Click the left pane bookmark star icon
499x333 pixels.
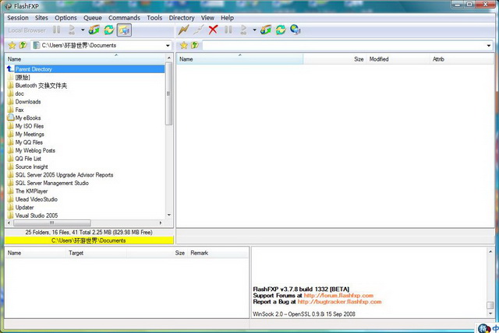(x=12, y=45)
